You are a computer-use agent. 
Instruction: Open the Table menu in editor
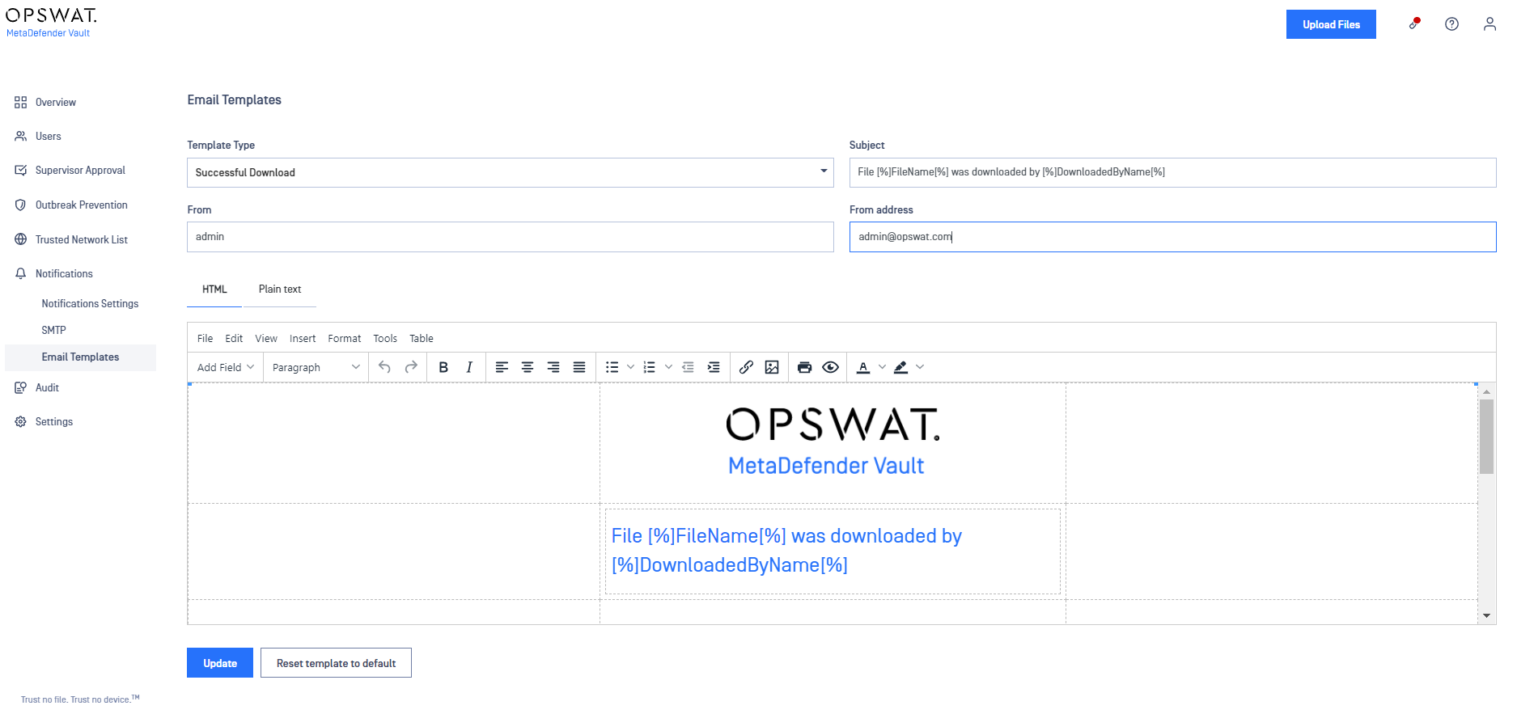(422, 339)
